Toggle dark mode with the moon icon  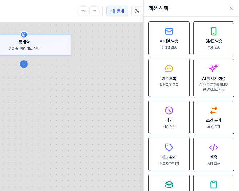click(x=137, y=11)
